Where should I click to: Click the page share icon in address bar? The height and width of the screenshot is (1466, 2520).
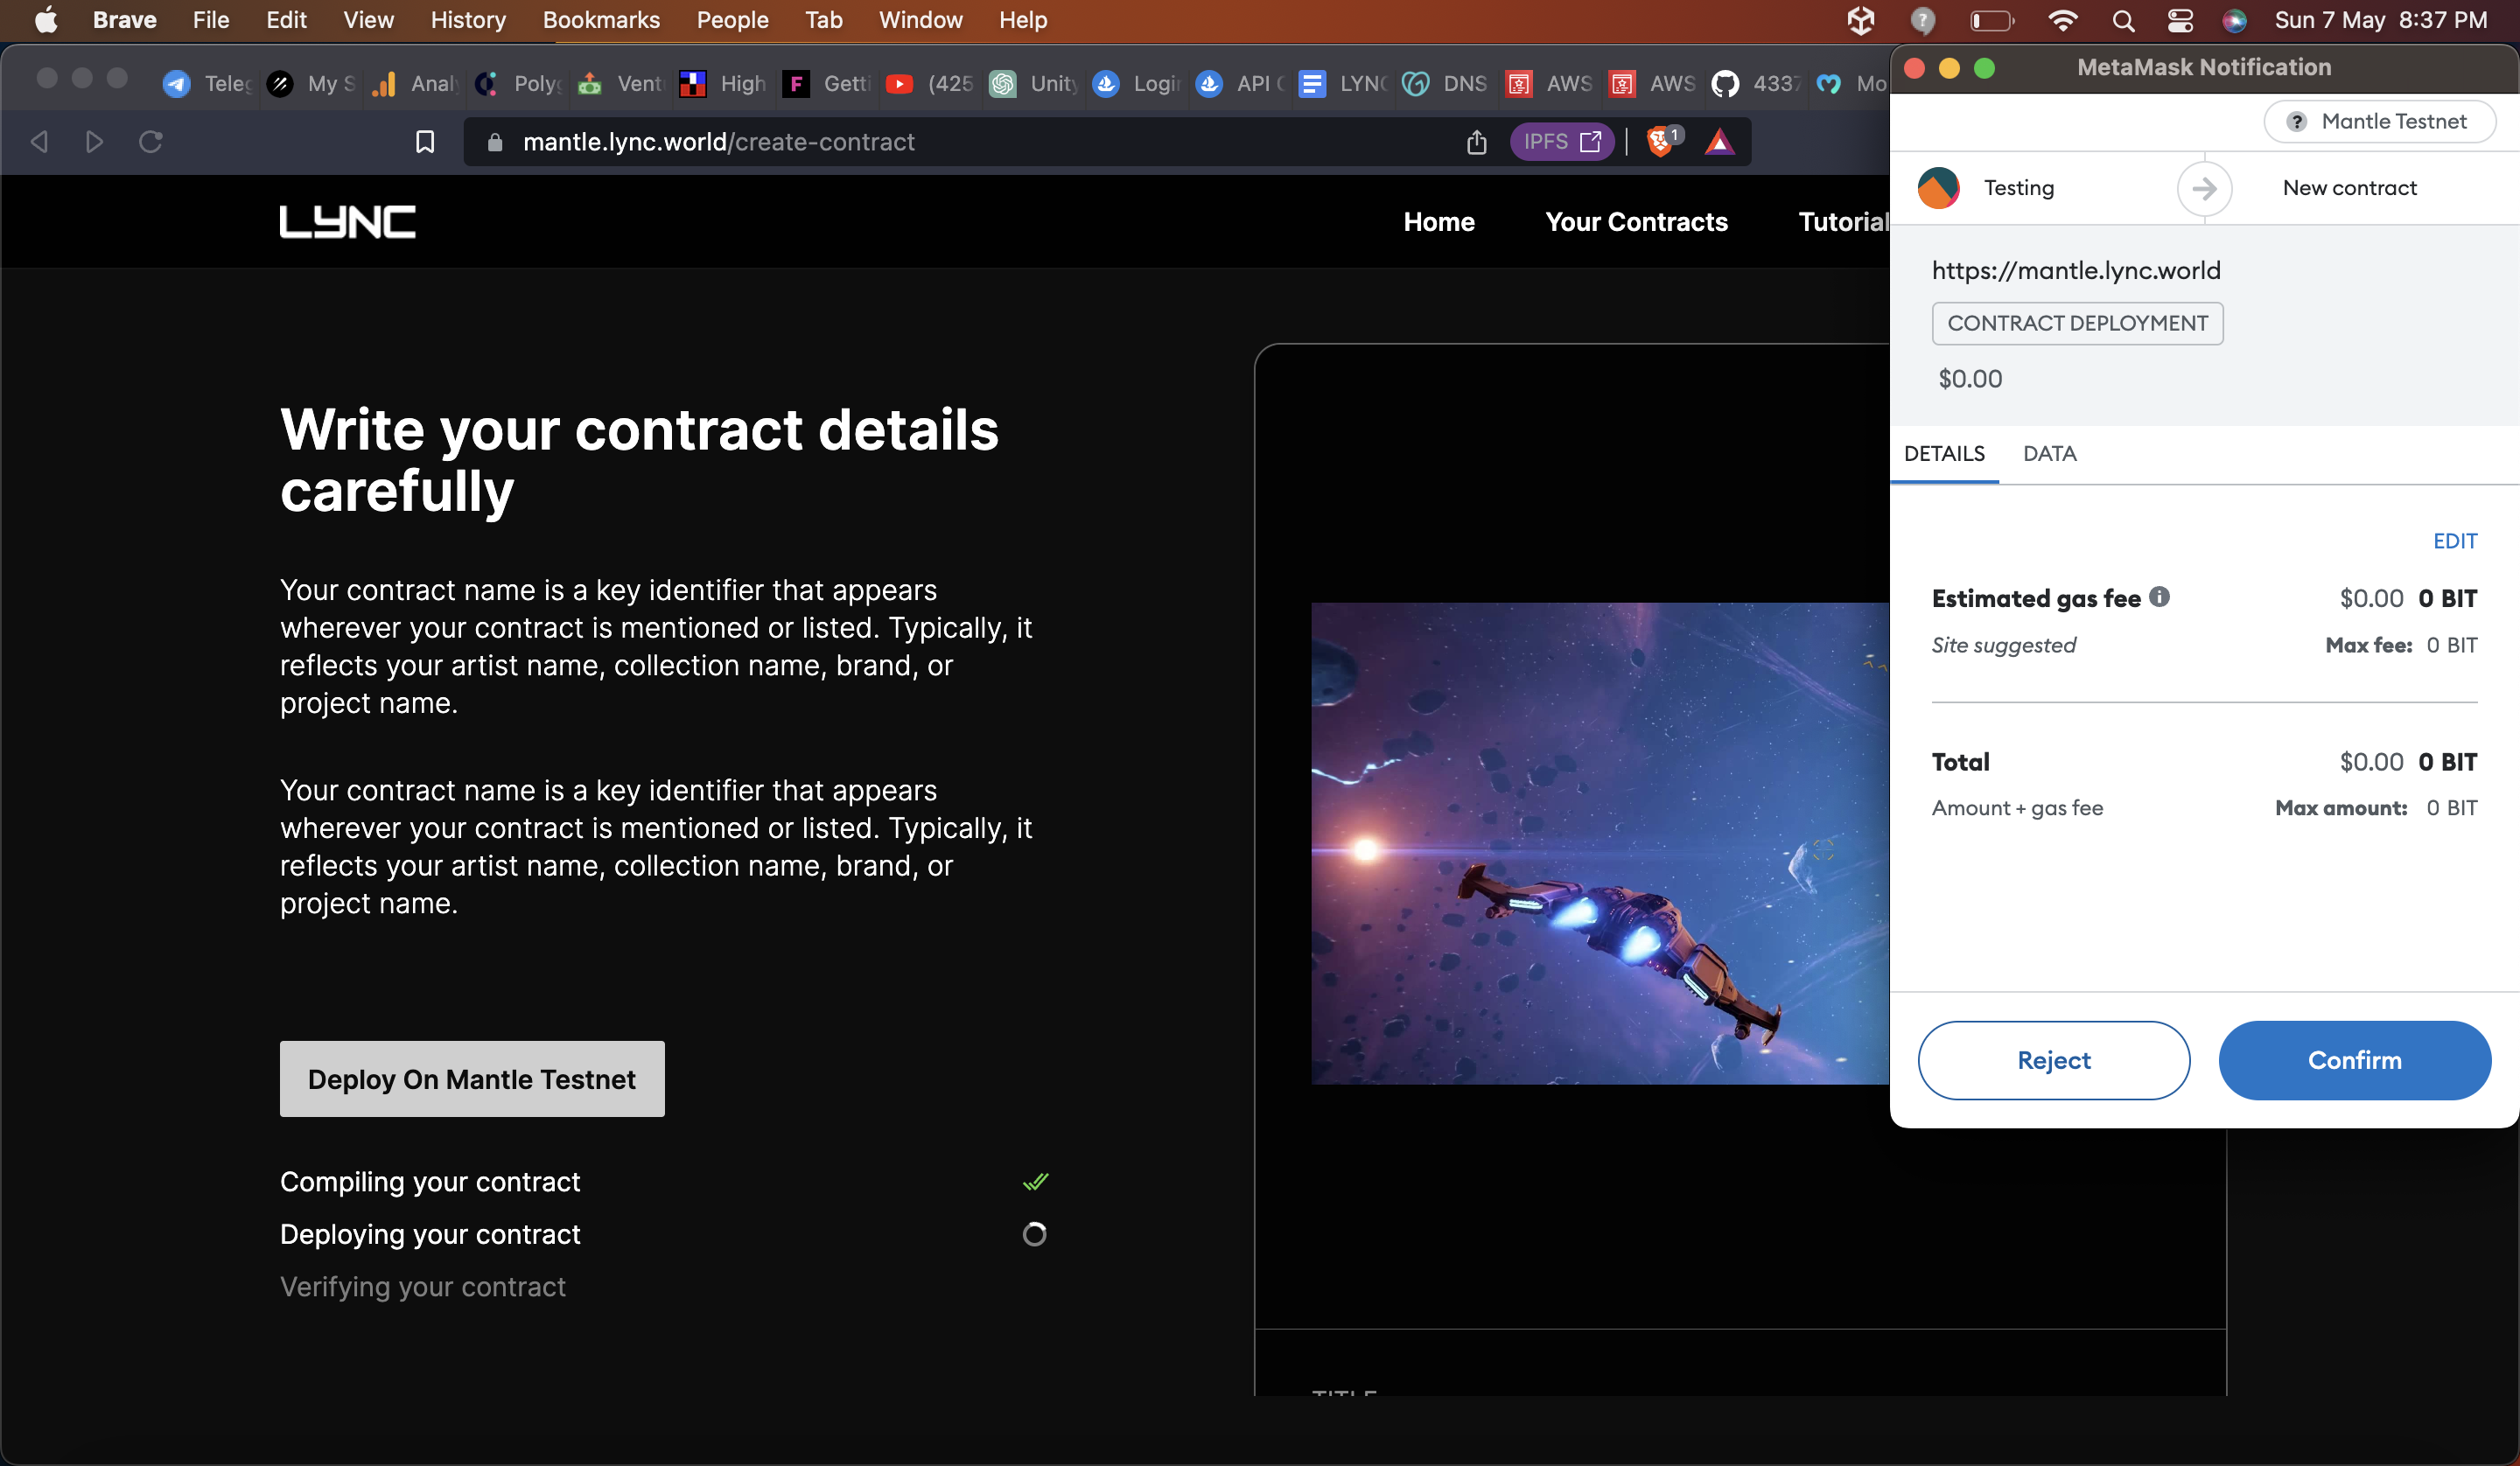pos(1477,142)
